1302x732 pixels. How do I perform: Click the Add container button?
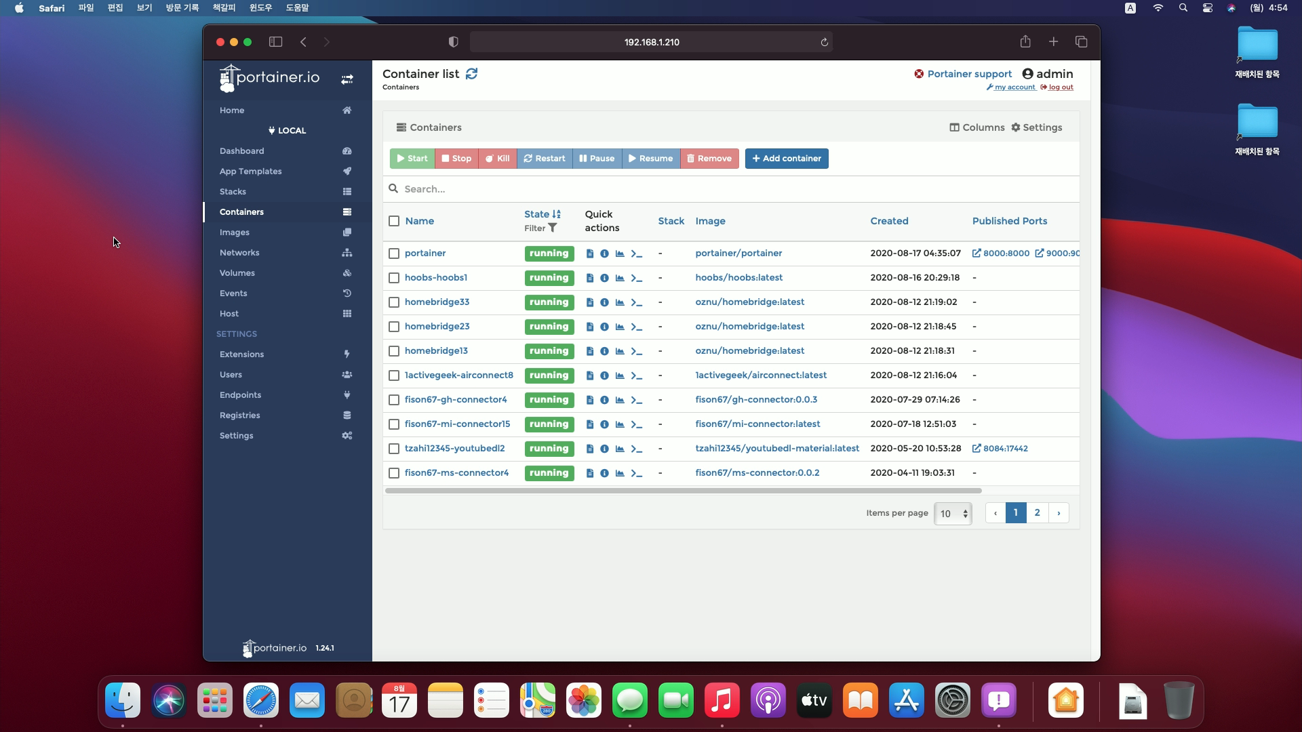coord(787,159)
